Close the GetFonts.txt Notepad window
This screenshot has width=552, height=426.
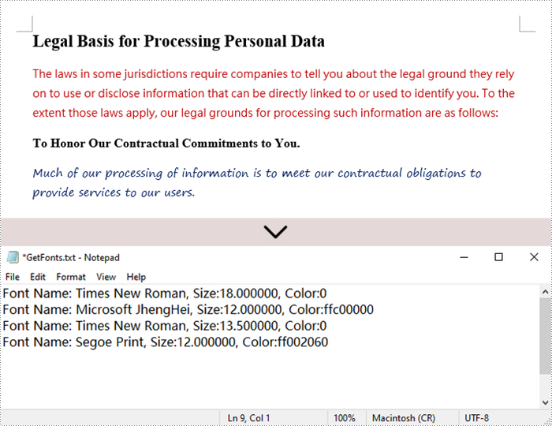(534, 257)
